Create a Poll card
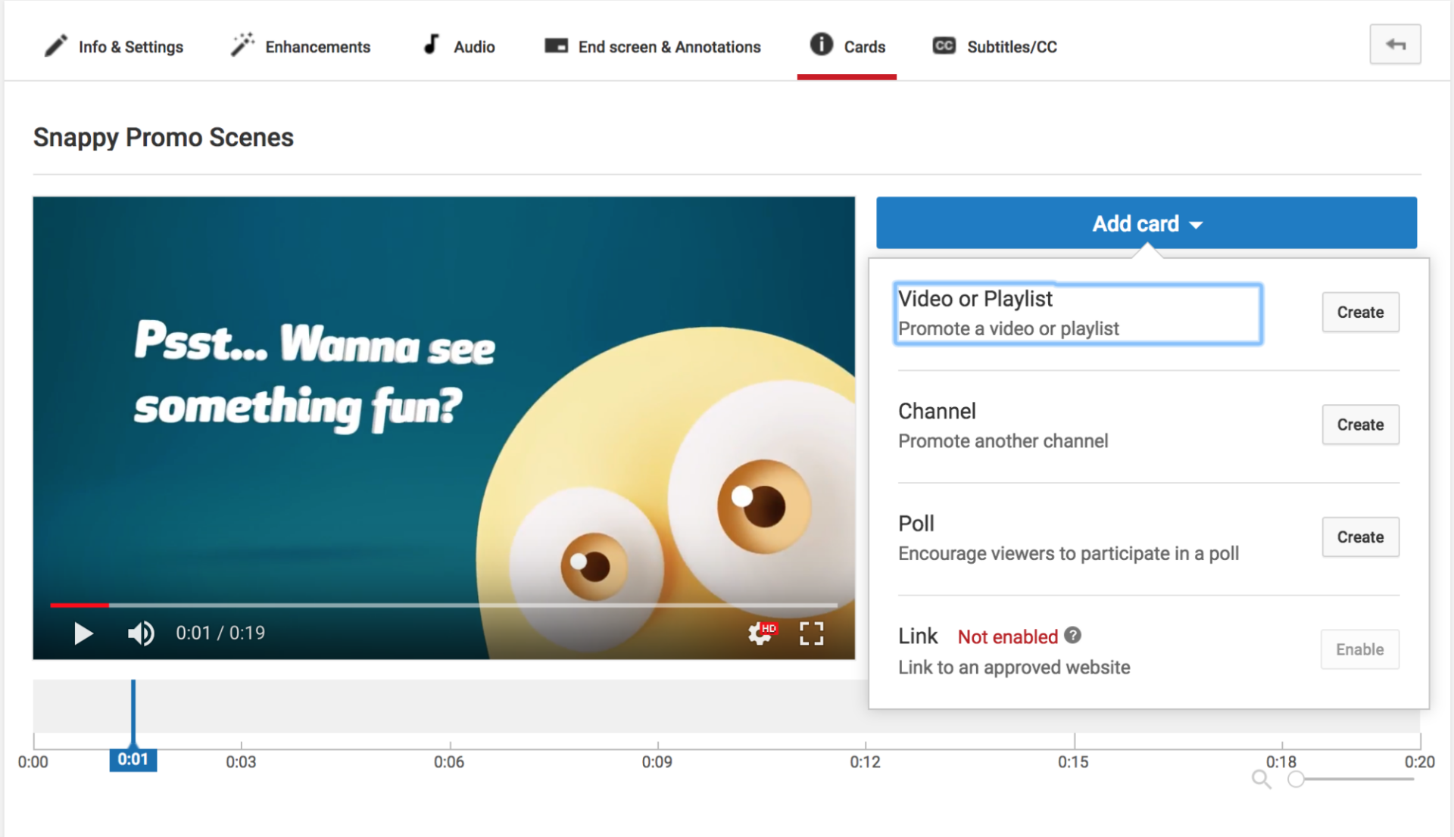Screen dimensions: 1454x837 pyautogui.click(x=1359, y=537)
